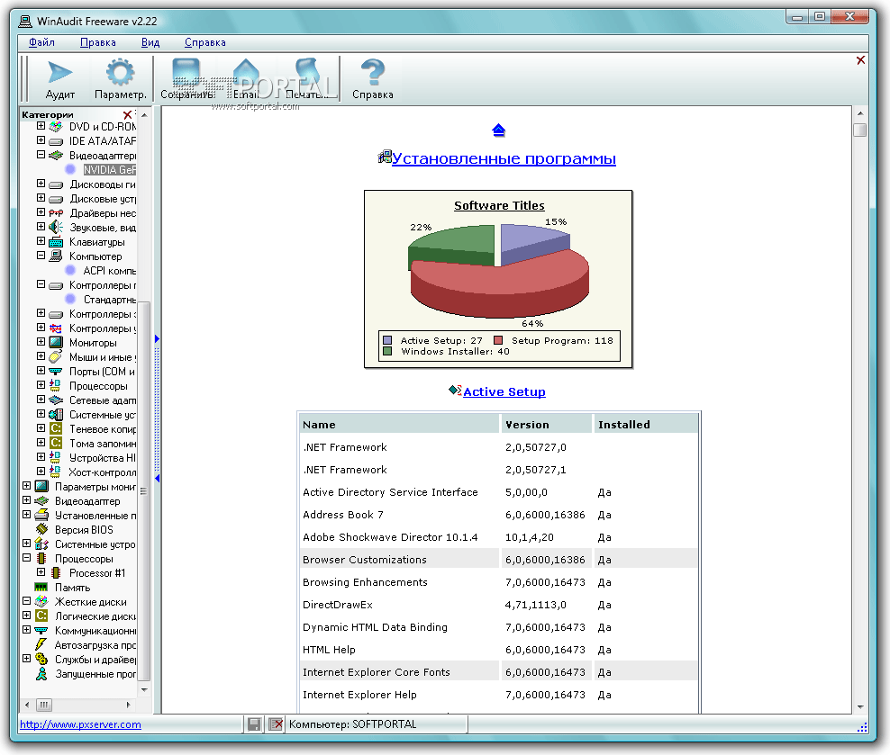Click the Запущенные программы person icon
The height and width of the screenshot is (755, 890).
(x=41, y=673)
